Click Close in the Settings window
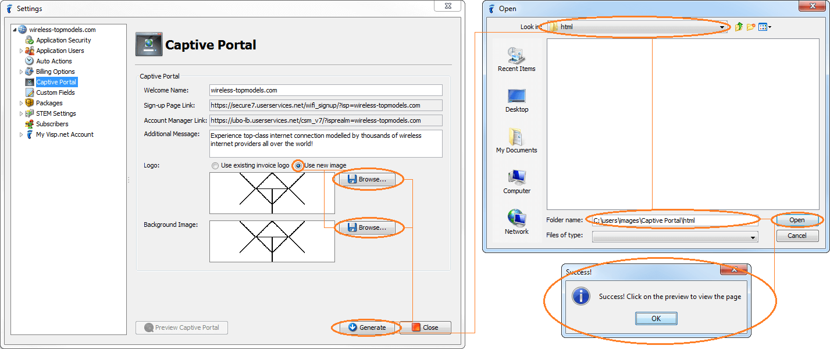Viewport: 830px width, 349px height. 425,327
